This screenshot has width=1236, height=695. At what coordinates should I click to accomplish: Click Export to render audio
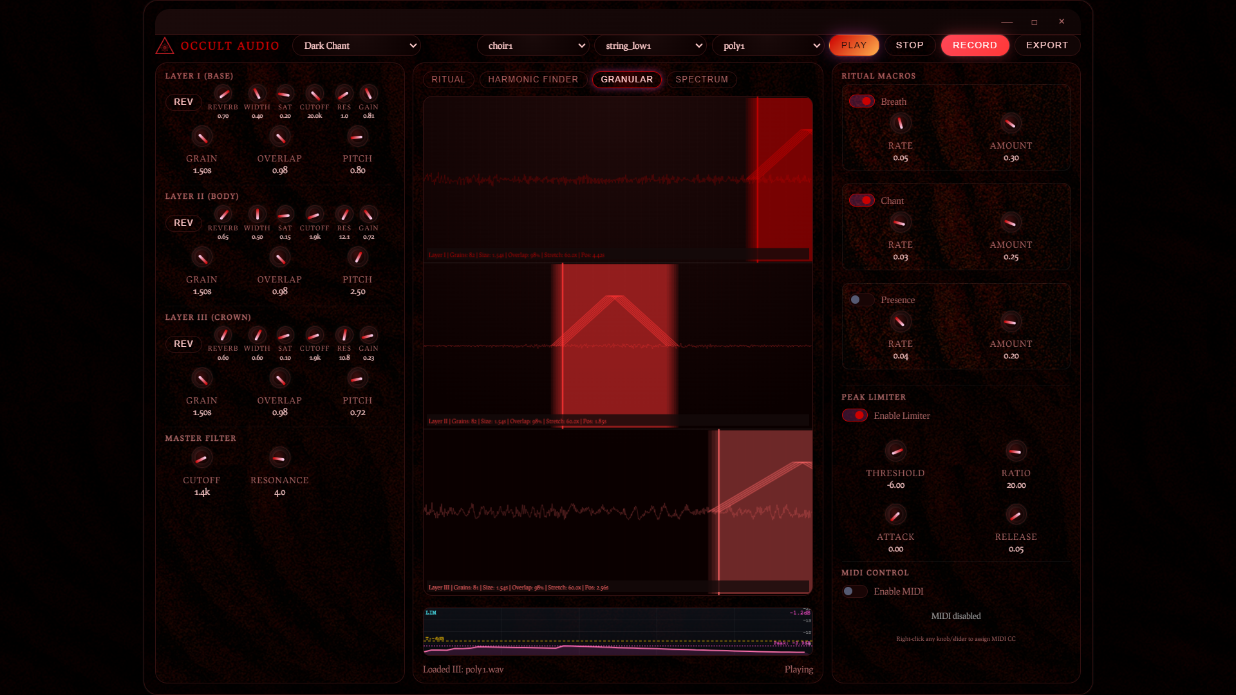point(1047,45)
